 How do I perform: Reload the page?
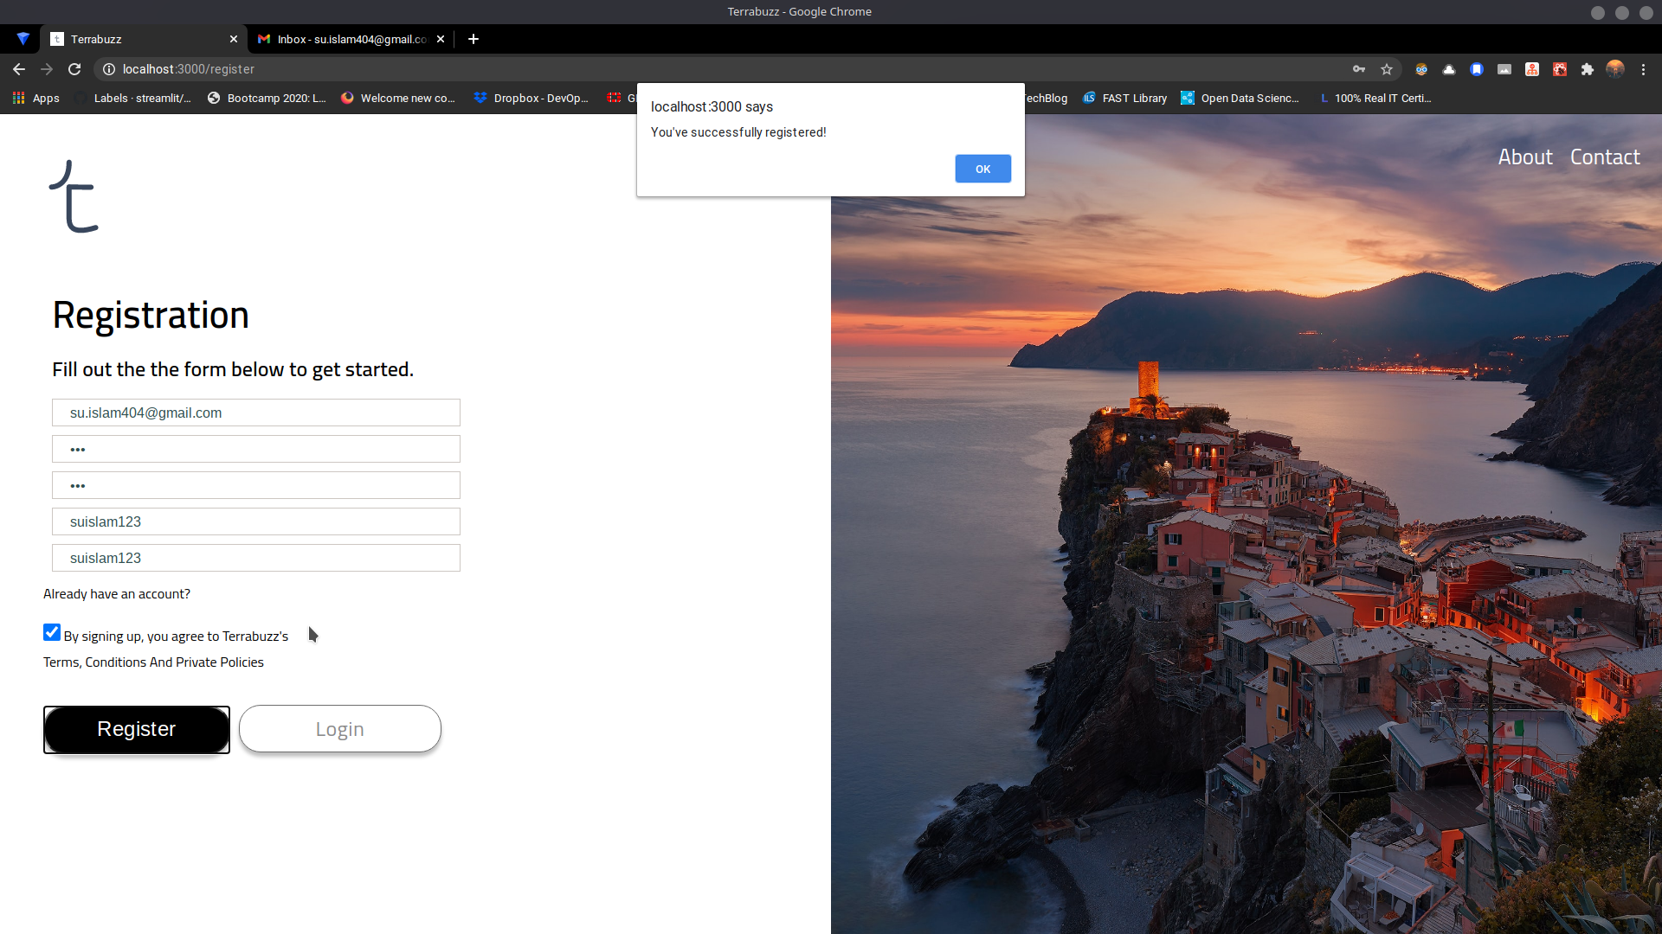74,69
